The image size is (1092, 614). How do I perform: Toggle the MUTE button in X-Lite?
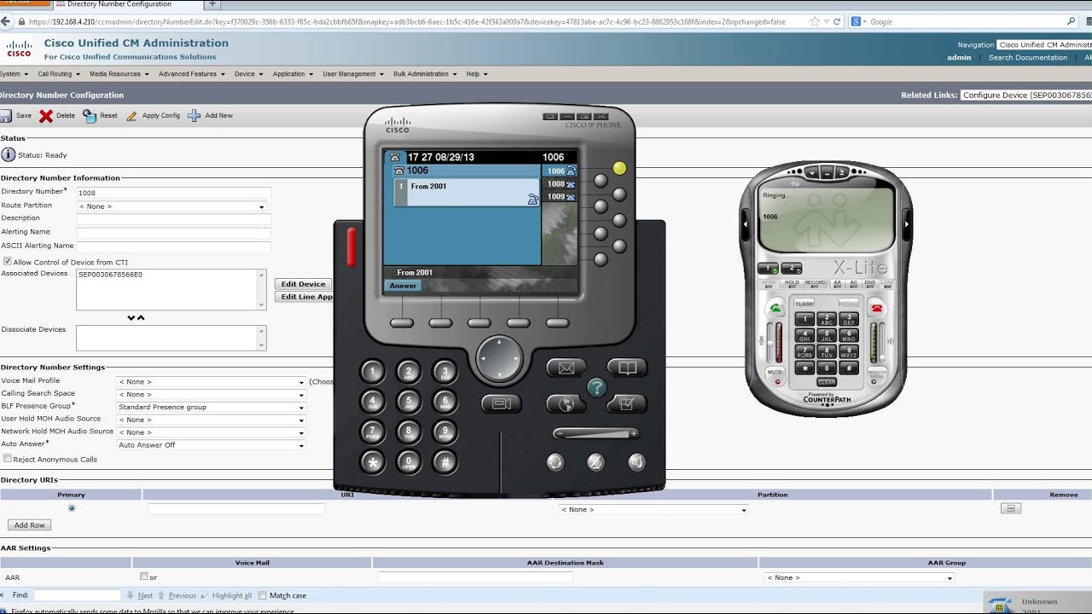click(x=775, y=375)
